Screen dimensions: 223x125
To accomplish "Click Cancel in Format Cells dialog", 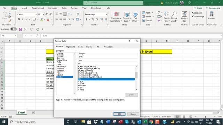I will tap(133, 114).
